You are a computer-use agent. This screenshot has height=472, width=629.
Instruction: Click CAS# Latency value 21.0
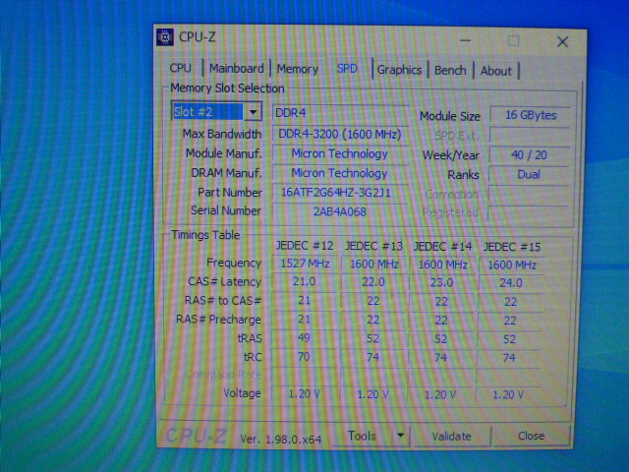[x=304, y=282]
